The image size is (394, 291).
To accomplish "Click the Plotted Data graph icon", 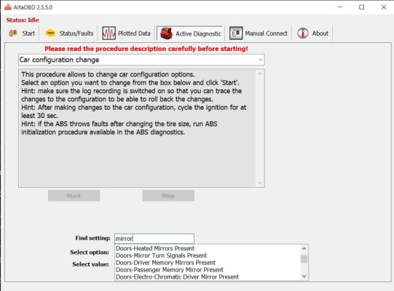I will pyautogui.click(x=109, y=33).
